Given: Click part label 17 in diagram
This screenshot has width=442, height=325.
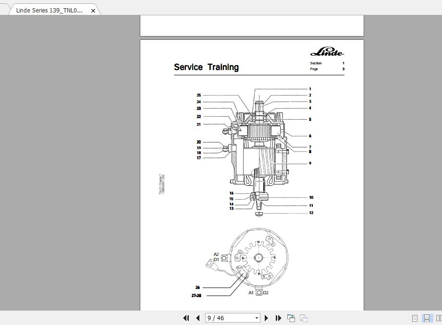Looking at the screenshot, I should pos(199,158).
